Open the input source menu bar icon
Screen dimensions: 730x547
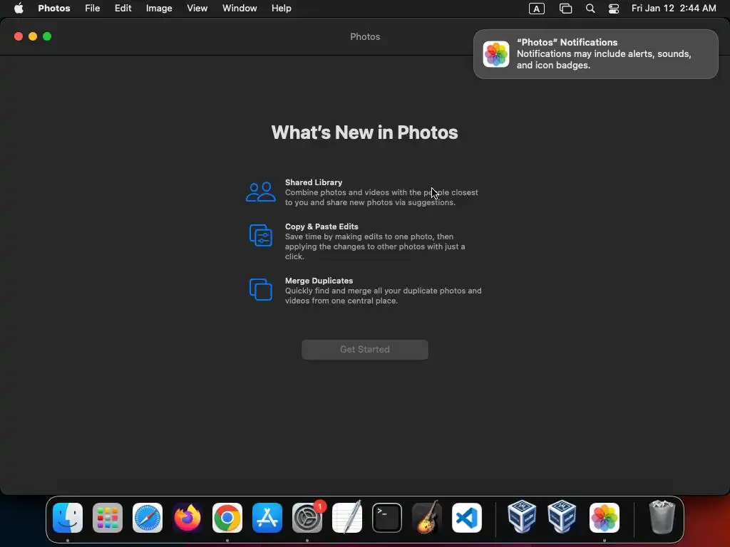tap(536, 9)
